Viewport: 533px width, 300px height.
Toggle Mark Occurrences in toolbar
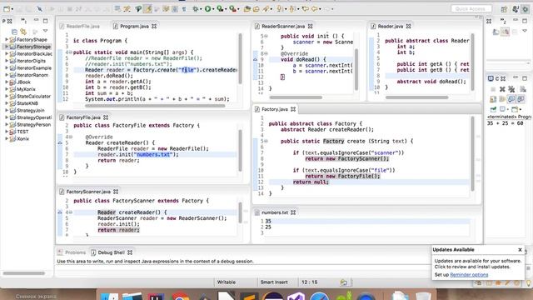coord(148,9)
